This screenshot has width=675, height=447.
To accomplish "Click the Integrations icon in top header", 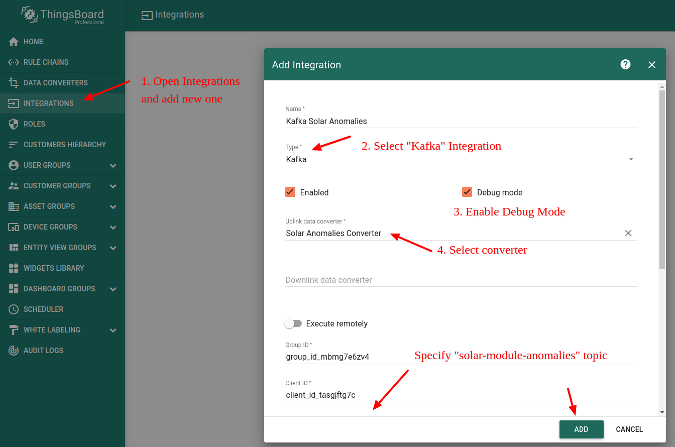I will click(147, 15).
